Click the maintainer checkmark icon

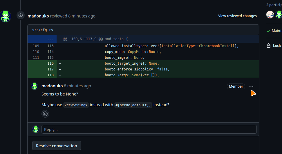(x=269, y=31)
